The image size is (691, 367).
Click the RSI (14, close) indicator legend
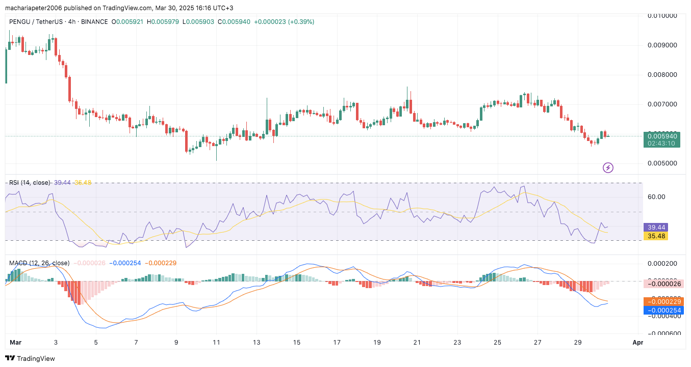tap(30, 182)
